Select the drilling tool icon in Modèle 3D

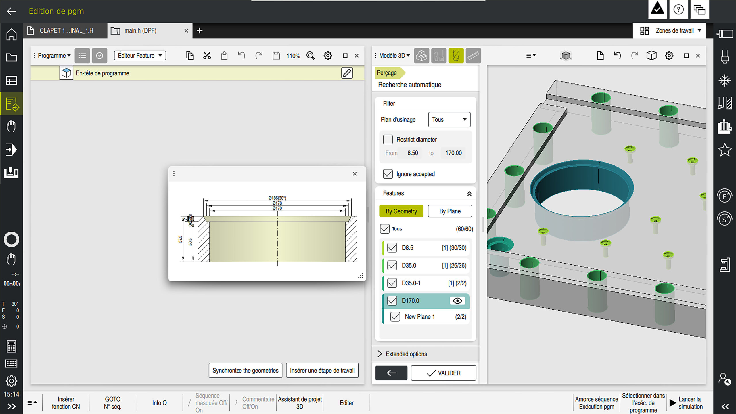point(456,56)
